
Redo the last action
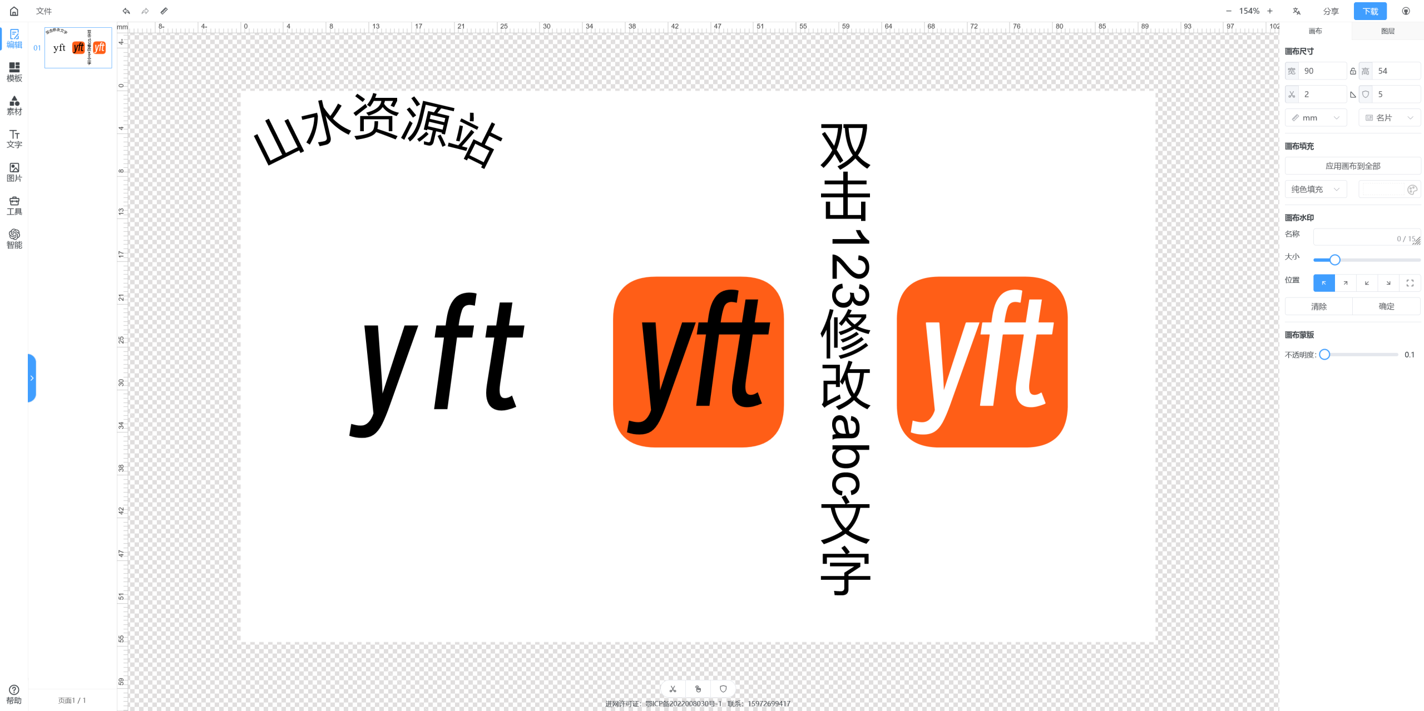(x=145, y=11)
